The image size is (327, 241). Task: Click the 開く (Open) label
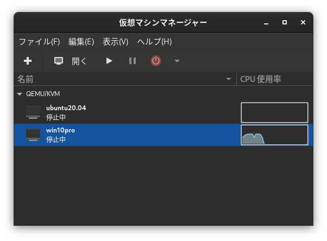[x=79, y=61]
